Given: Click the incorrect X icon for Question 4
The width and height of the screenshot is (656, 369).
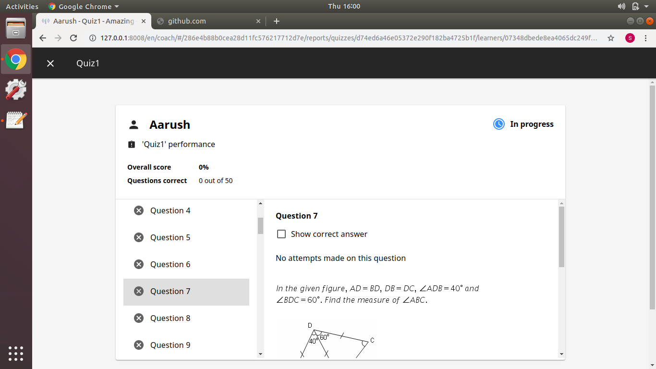Looking at the screenshot, I should pyautogui.click(x=139, y=210).
